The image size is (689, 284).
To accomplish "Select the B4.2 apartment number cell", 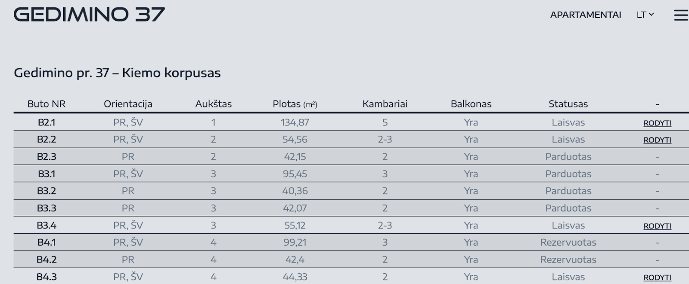I will point(47,259).
